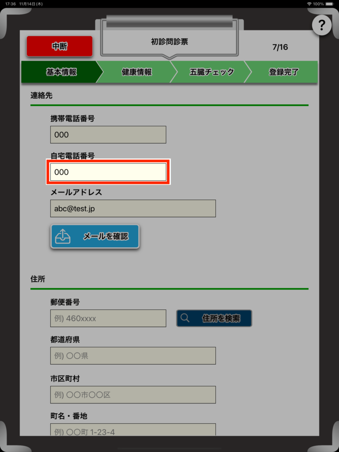Click the inbox icon on メールを確認 button

[63, 237]
